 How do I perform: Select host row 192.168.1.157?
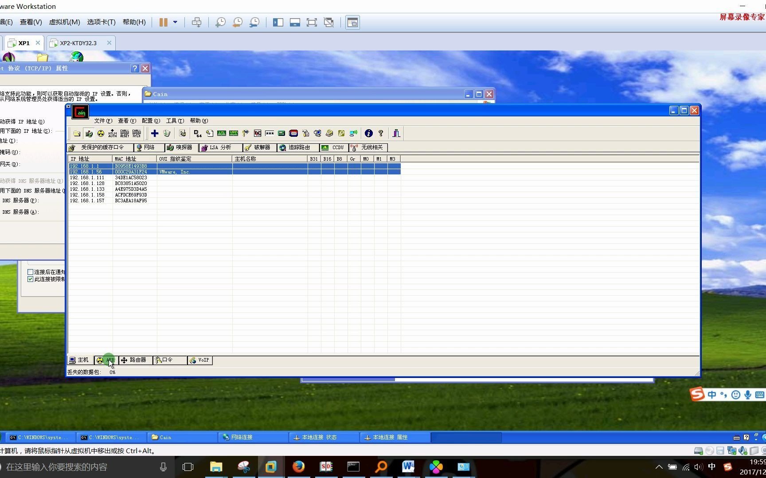coord(234,200)
